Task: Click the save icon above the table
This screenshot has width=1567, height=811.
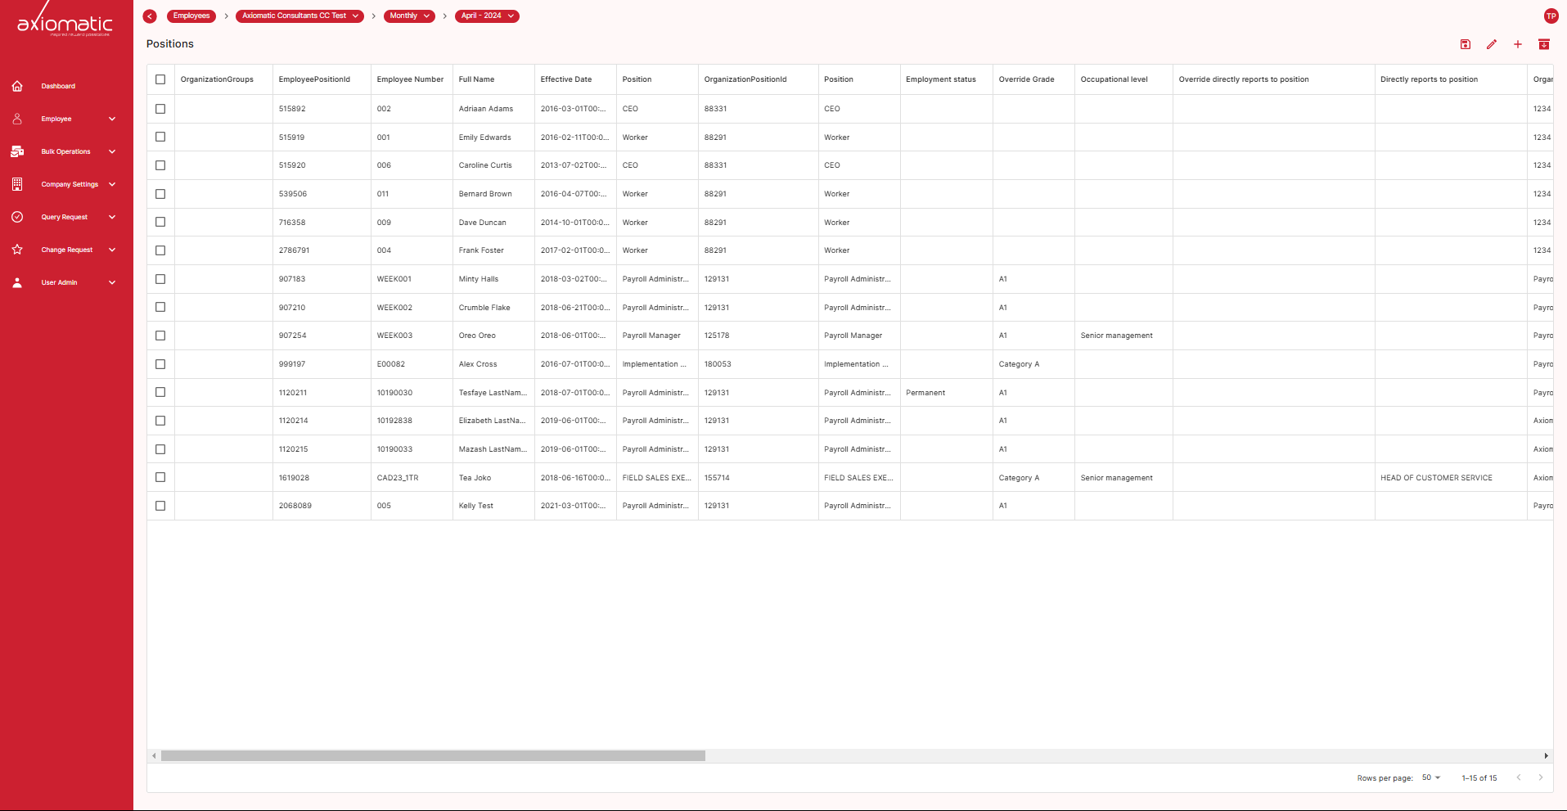Action: click(x=1465, y=44)
